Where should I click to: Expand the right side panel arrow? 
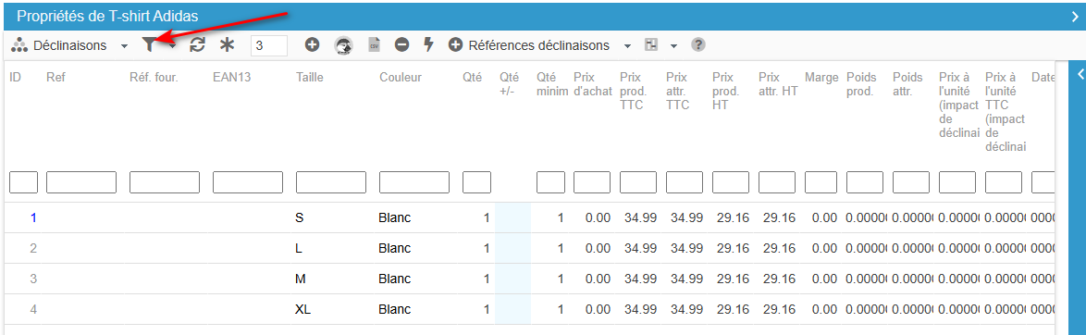[1080, 72]
